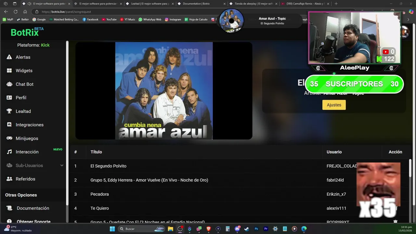Go back in browser history
Image resolution: width=416 pixels, height=234 pixels.
point(6,11)
